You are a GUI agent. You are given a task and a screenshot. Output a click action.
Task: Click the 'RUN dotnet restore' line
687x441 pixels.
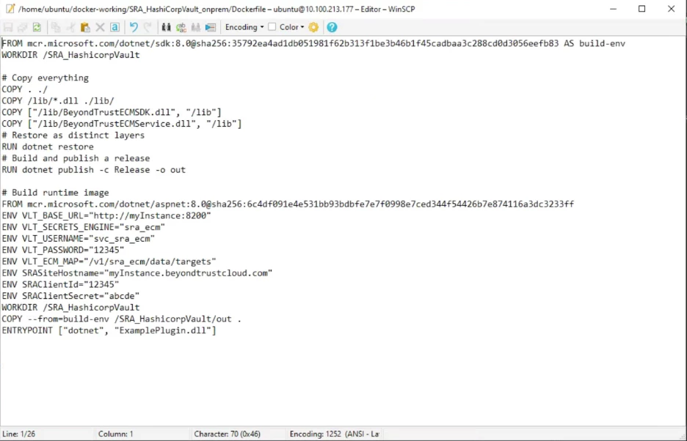tap(48, 147)
